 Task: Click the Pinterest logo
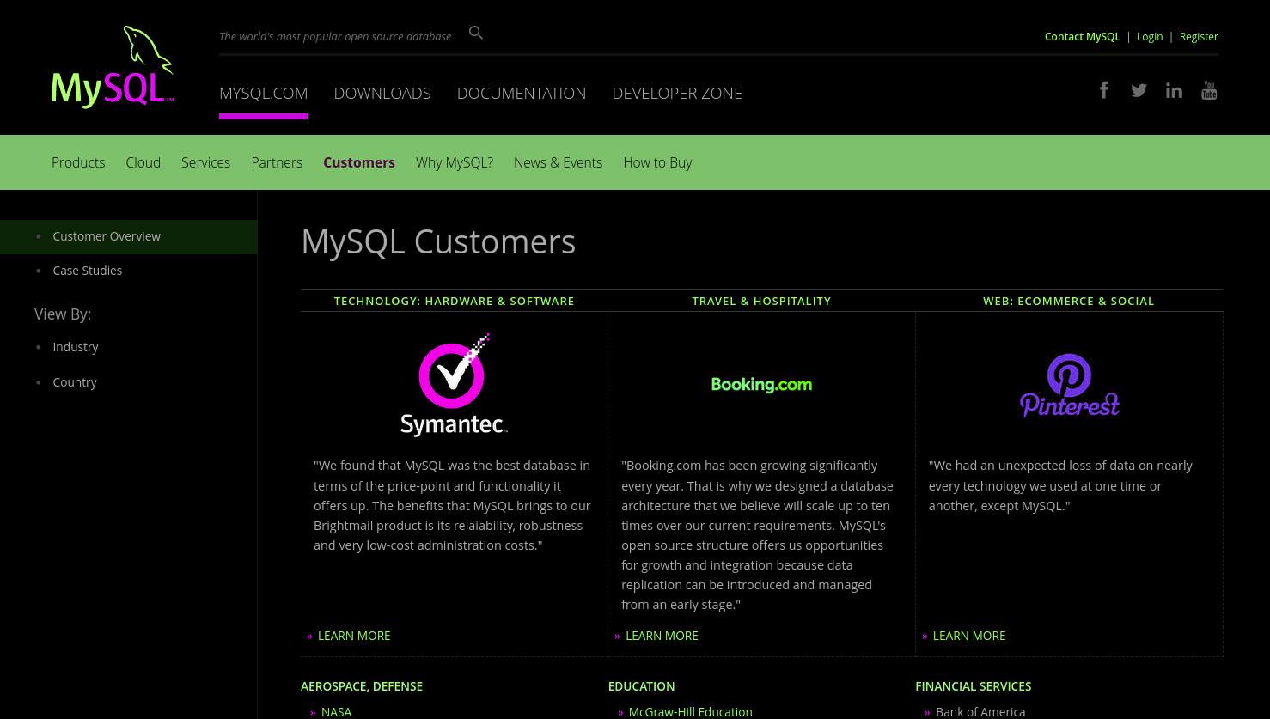pyautogui.click(x=1069, y=385)
